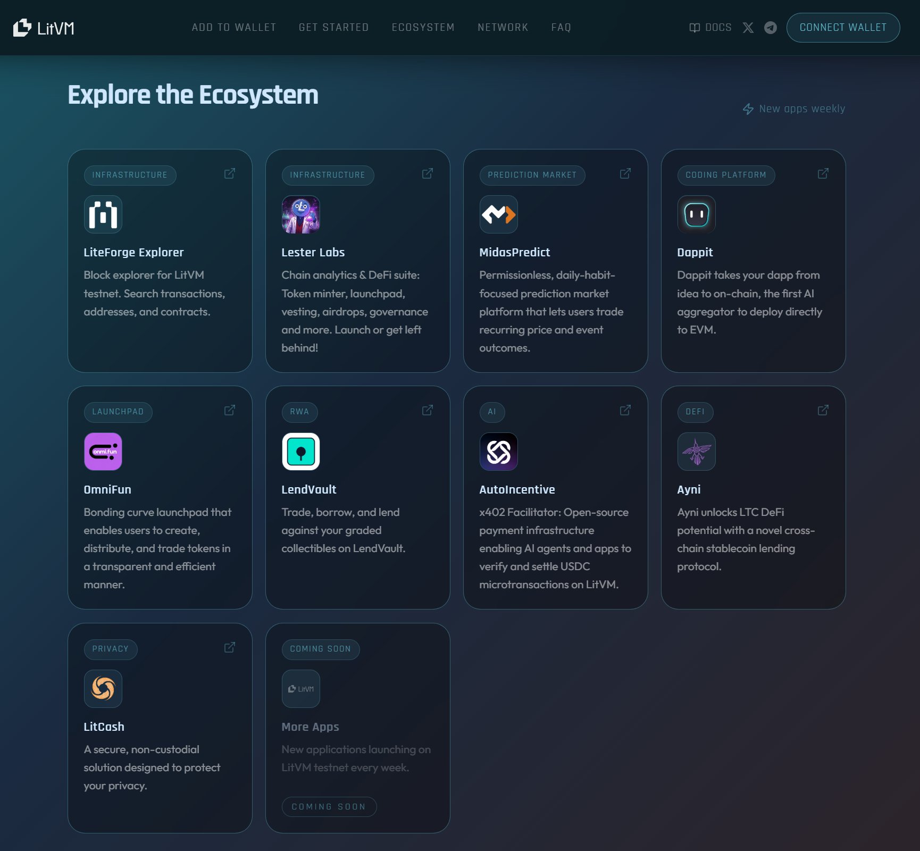The image size is (920, 851).
Task: Go to Get Started section
Action: (334, 28)
